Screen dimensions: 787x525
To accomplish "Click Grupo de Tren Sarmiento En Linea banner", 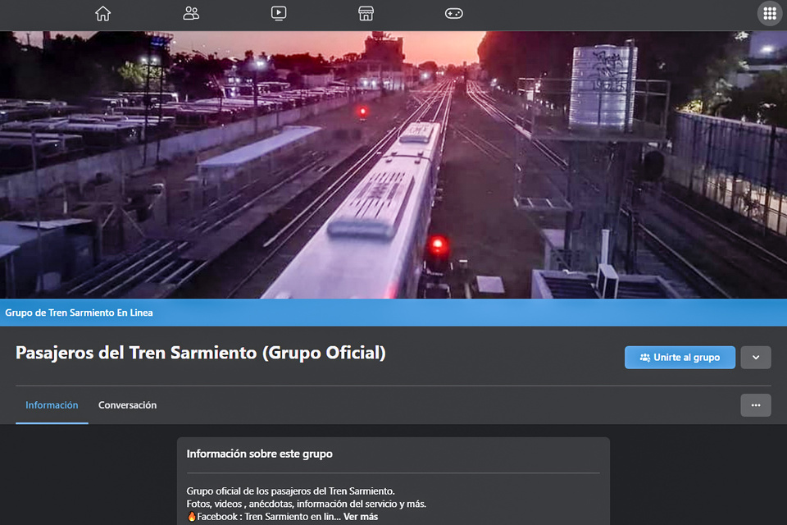I will (80, 313).
